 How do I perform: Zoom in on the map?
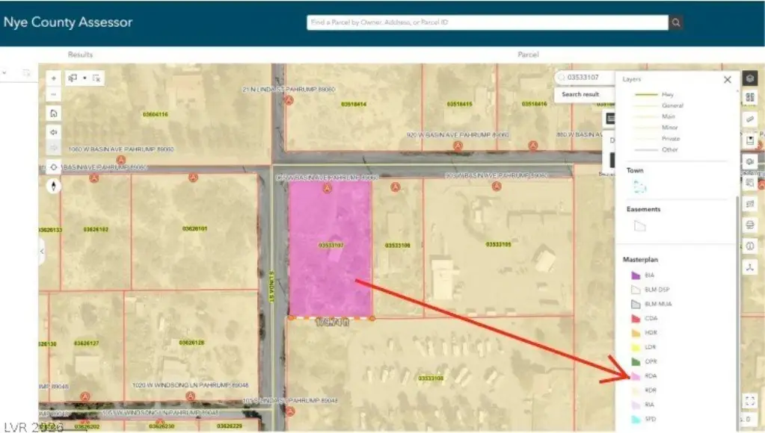coord(54,78)
